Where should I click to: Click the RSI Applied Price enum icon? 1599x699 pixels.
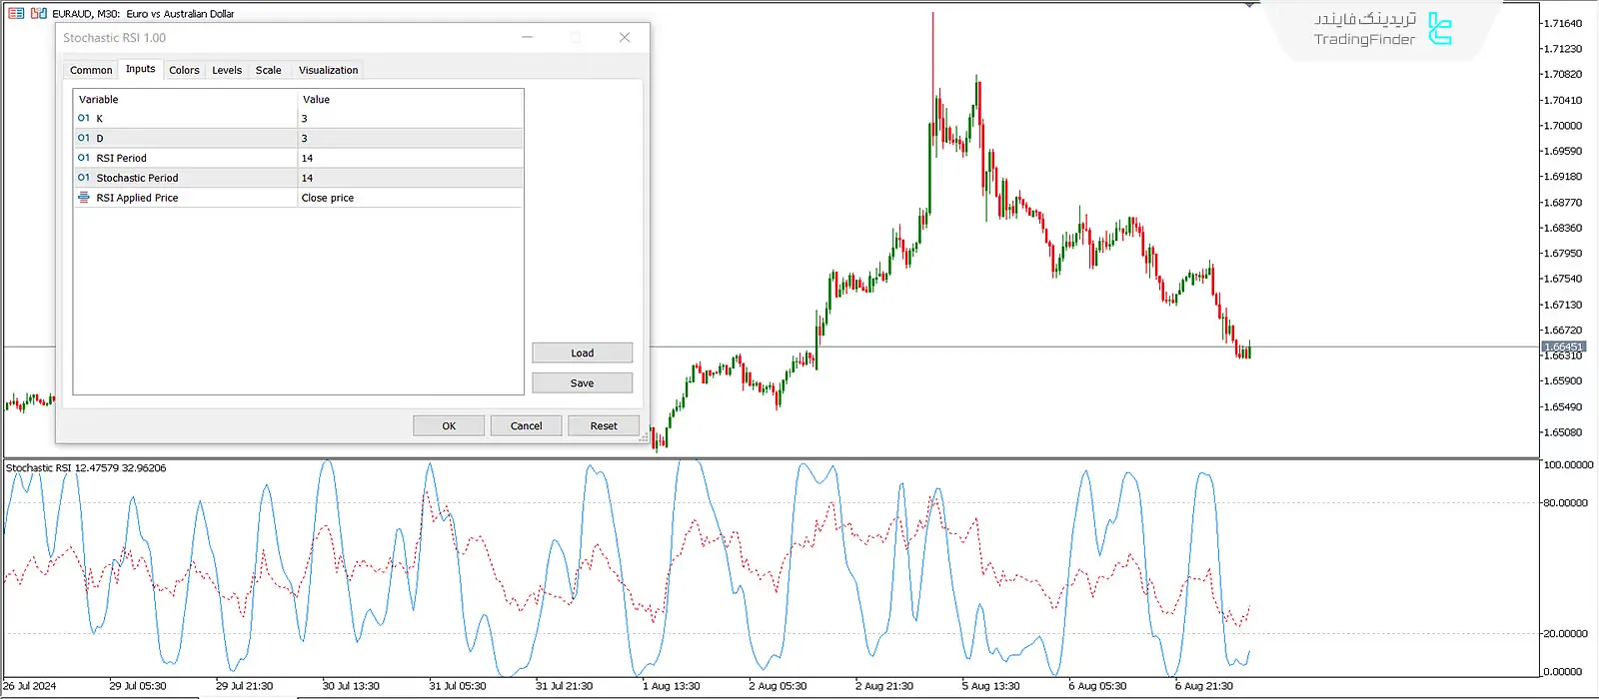pyautogui.click(x=84, y=198)
